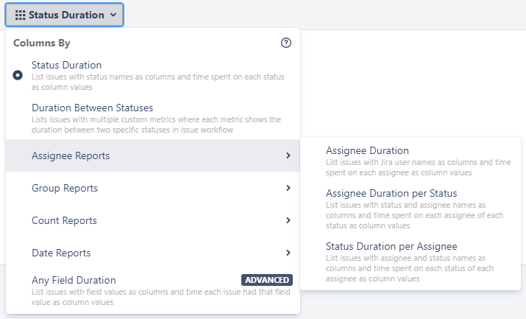Open the Group Reports menu item

point(65,189)
